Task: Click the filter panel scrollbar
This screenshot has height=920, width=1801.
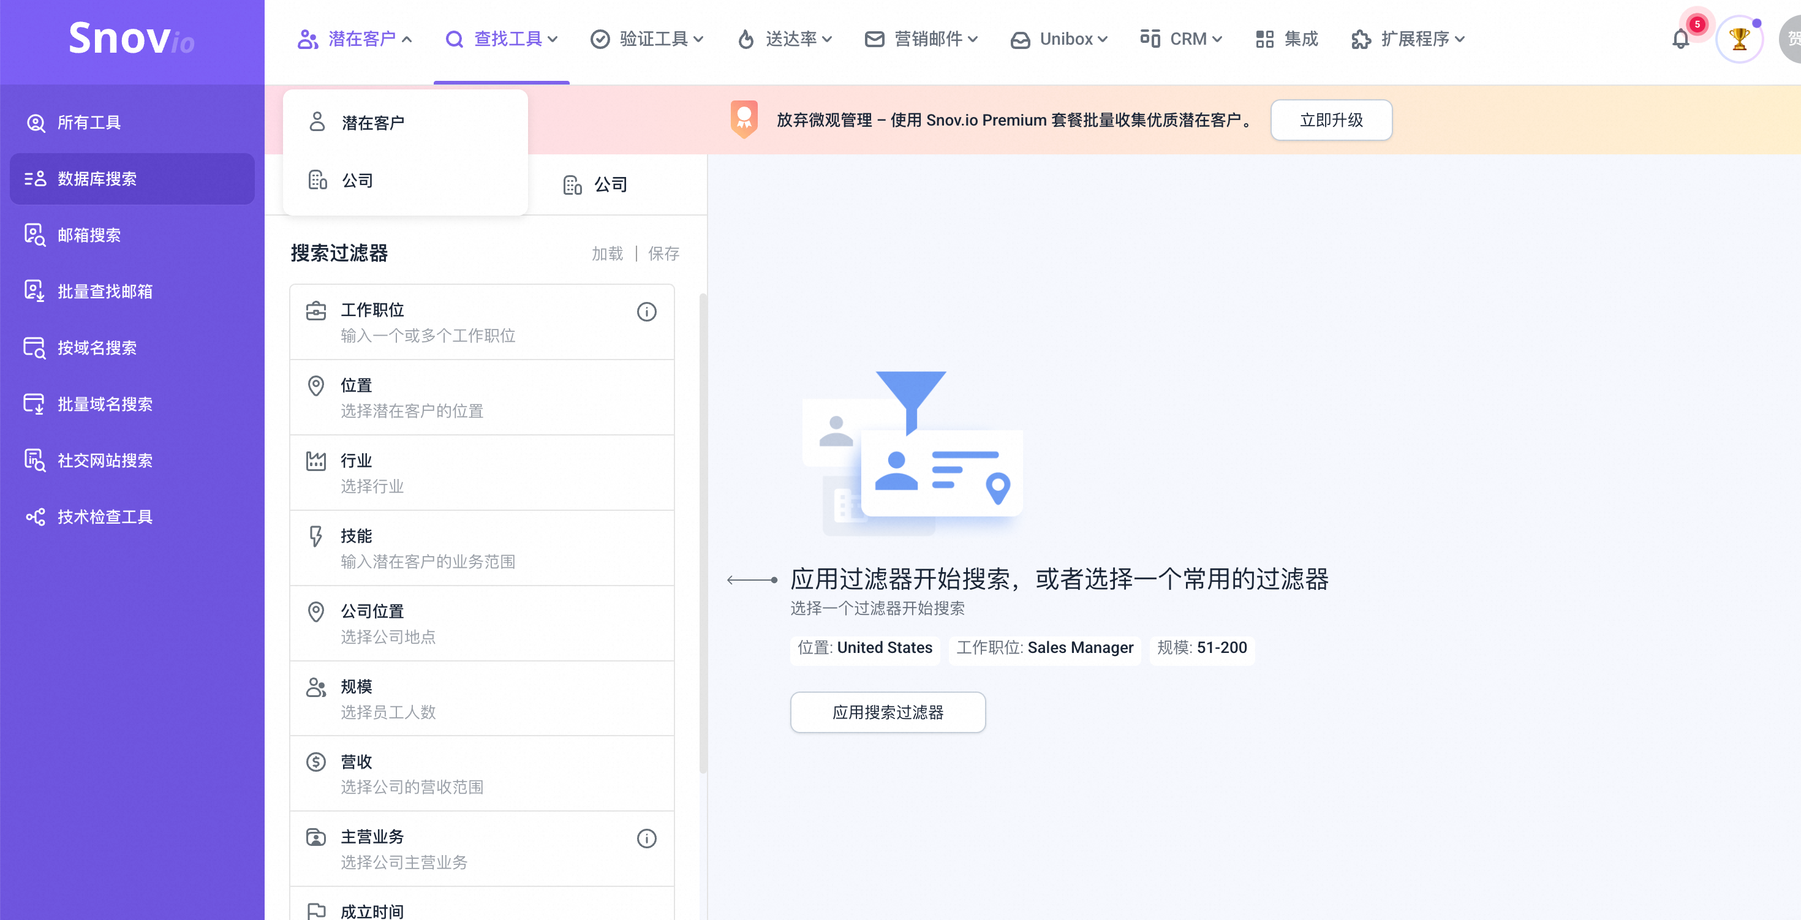Action: [703, 534]
